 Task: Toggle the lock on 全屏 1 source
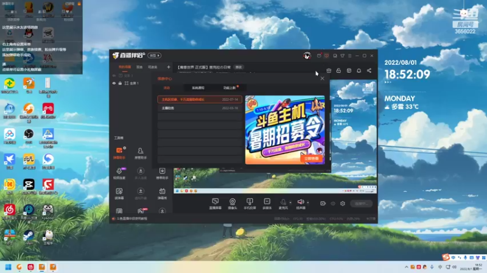point(120,83)
